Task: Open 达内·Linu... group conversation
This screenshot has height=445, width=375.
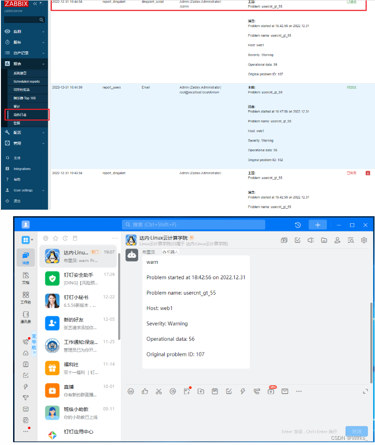Action: pyautogui.click(x=78, y=256)
